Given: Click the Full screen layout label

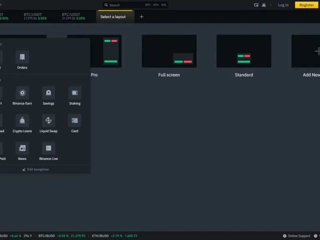Looking at the screenshot, I should 169,75.
